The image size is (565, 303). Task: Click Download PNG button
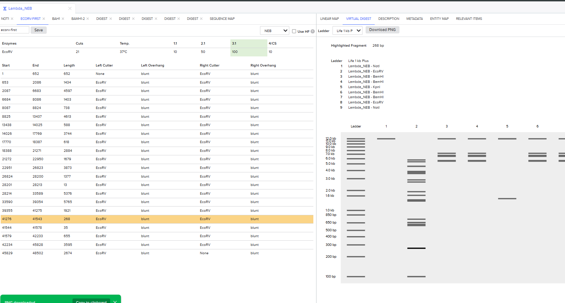[382, 30]
